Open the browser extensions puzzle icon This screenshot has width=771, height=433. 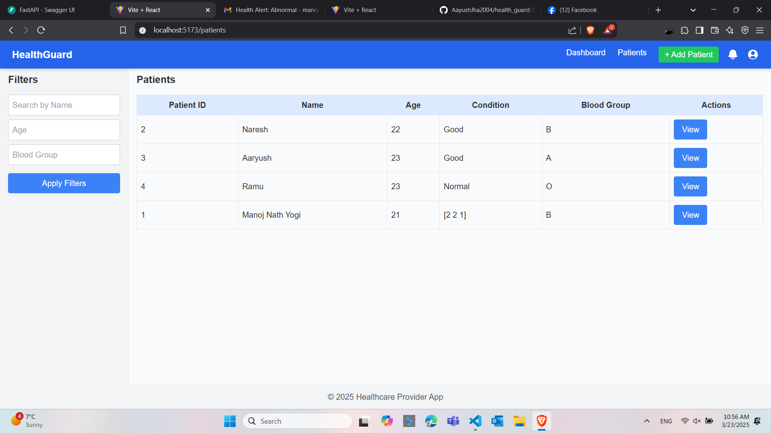point(684,30)
